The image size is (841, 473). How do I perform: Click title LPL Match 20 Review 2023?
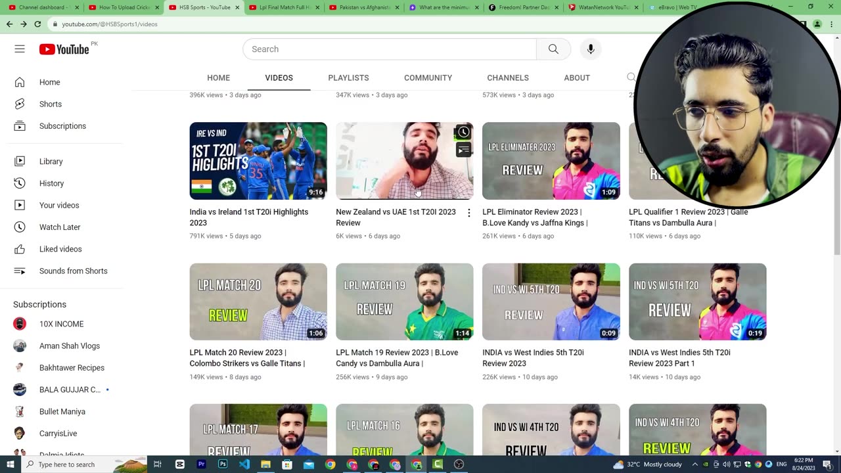tap(247, 358)
